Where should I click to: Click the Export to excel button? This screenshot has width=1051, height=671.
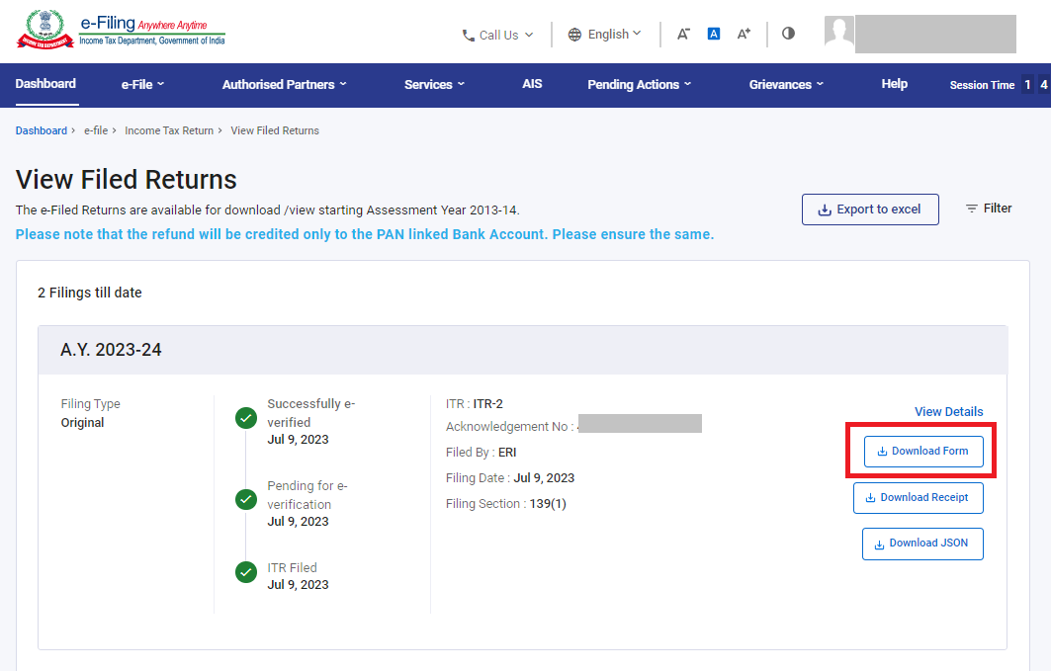point(870,209)
